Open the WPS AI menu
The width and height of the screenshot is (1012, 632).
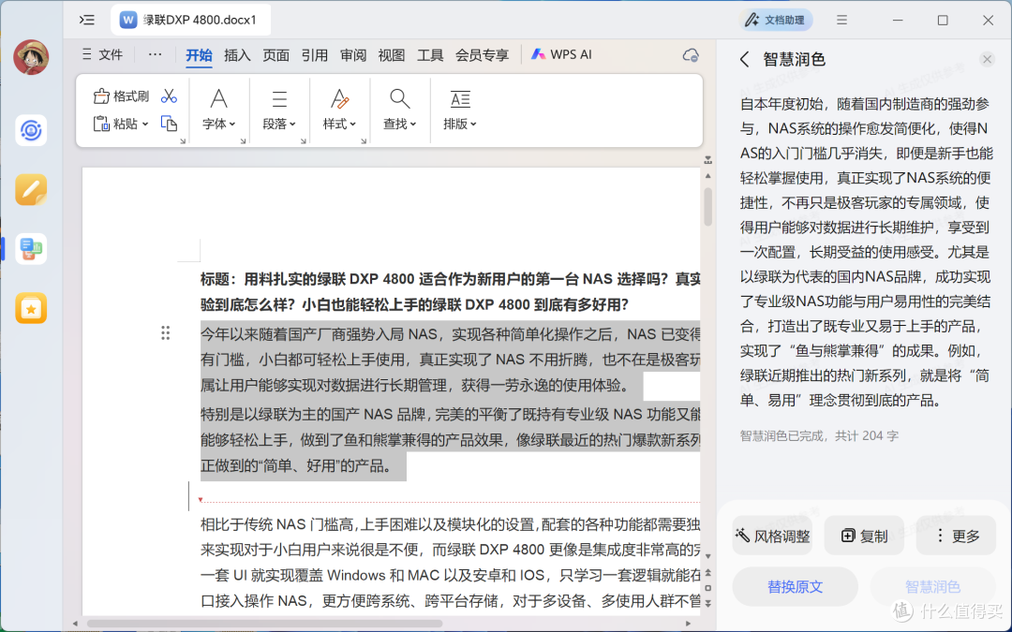pyautogui.click(x=561, y=55)
